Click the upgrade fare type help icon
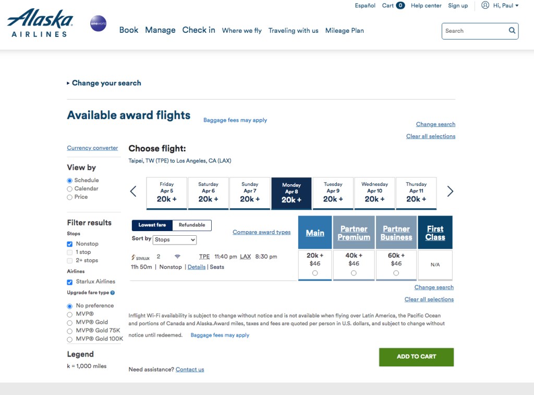 [x=113, y=293]
